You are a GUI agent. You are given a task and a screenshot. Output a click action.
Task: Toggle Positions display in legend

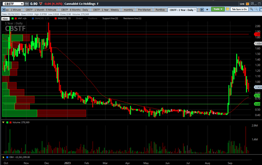(x=93, y=18)
